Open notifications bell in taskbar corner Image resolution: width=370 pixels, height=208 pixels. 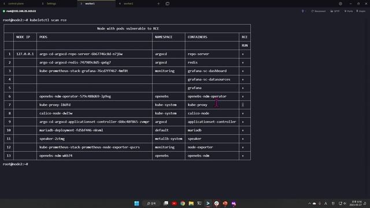click(x=365, y=203)
